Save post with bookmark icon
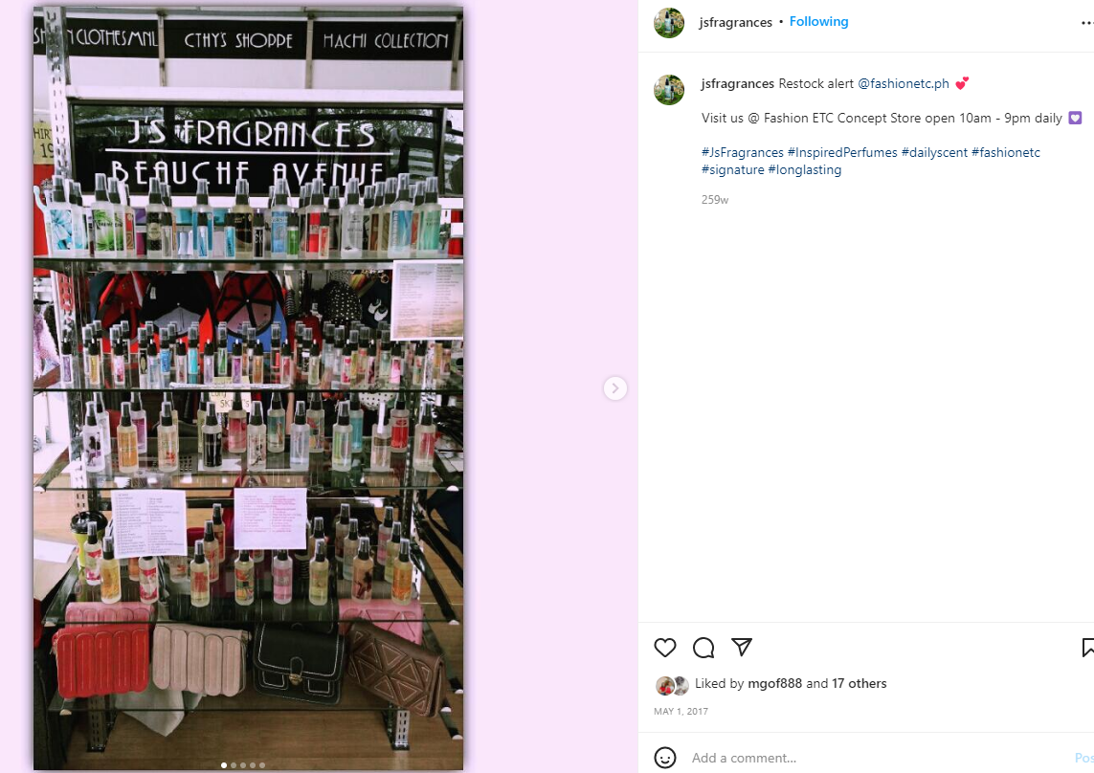The width and height of the screenshot is (1094, 773). [1087, 648]
